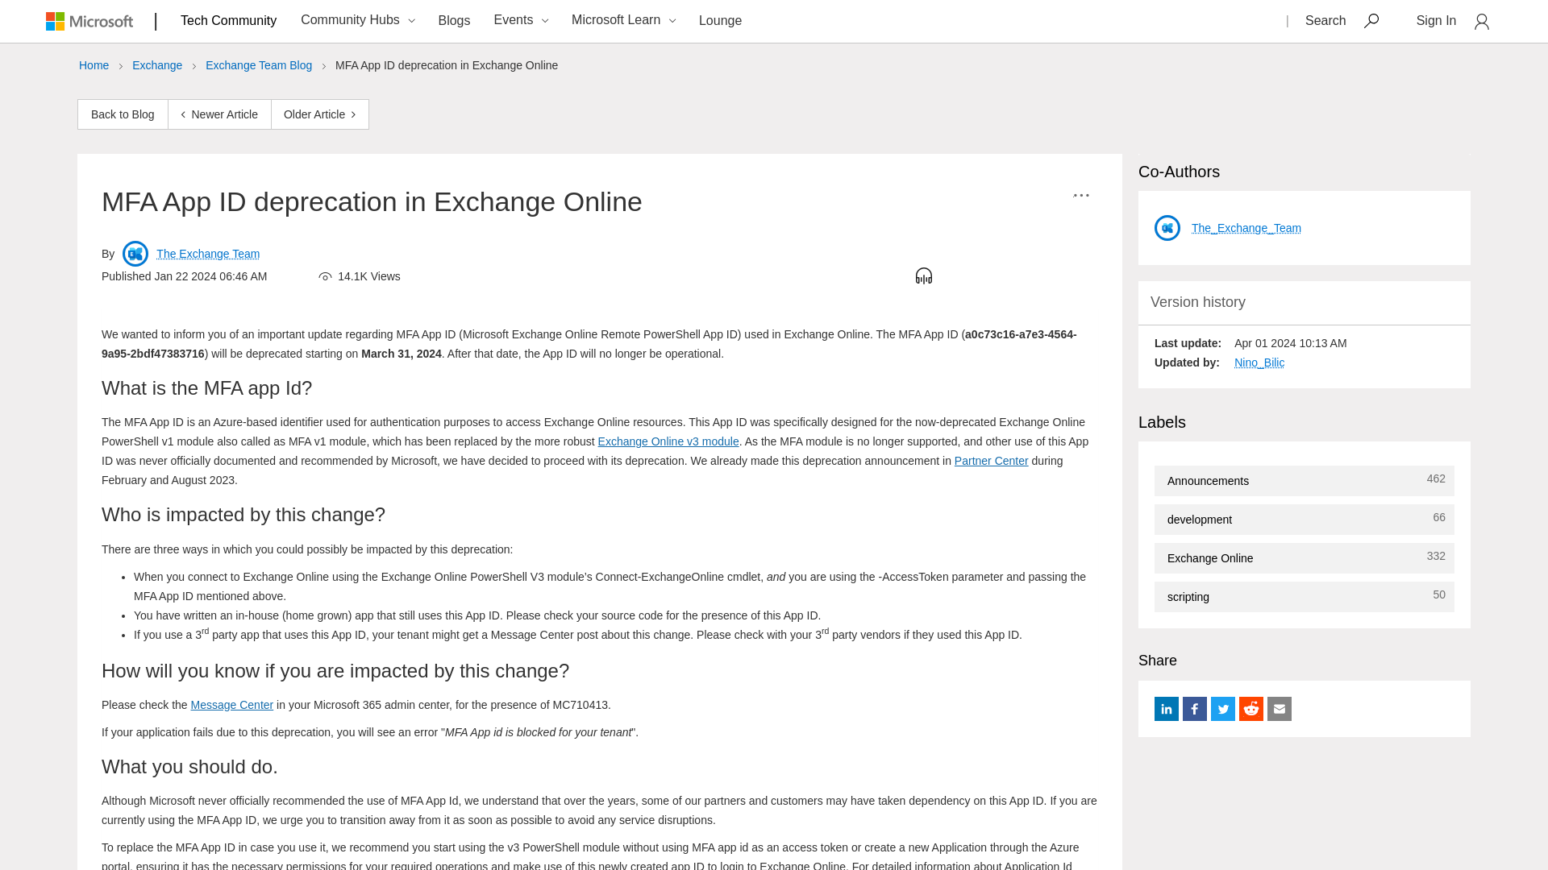Select the Lounge menu item
The height and width of the screenshot is (870, 1548).
point(720,20)
